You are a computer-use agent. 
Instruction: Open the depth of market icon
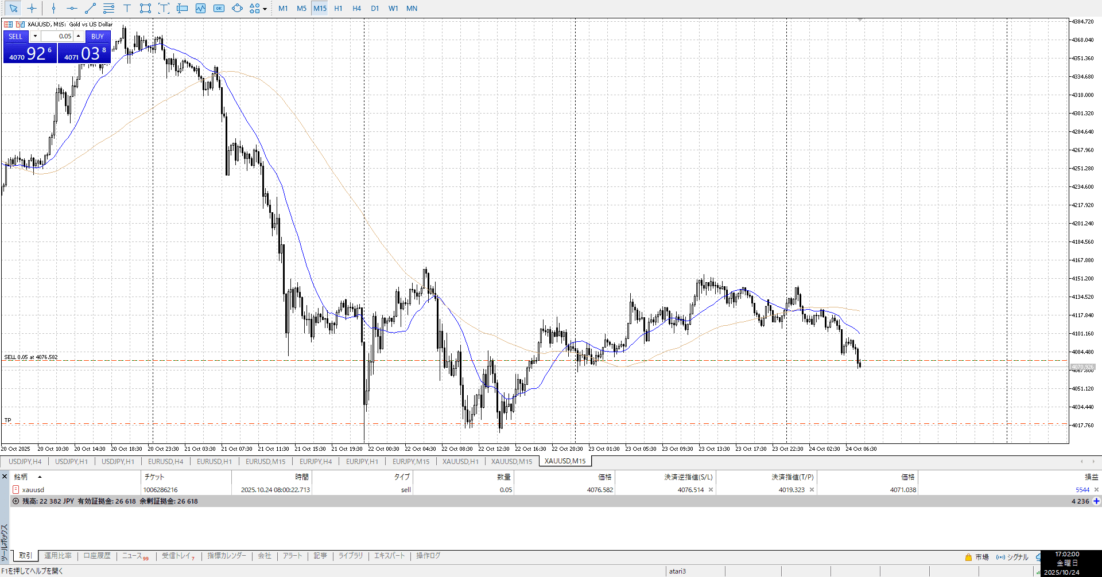click(x=9, y=24)
